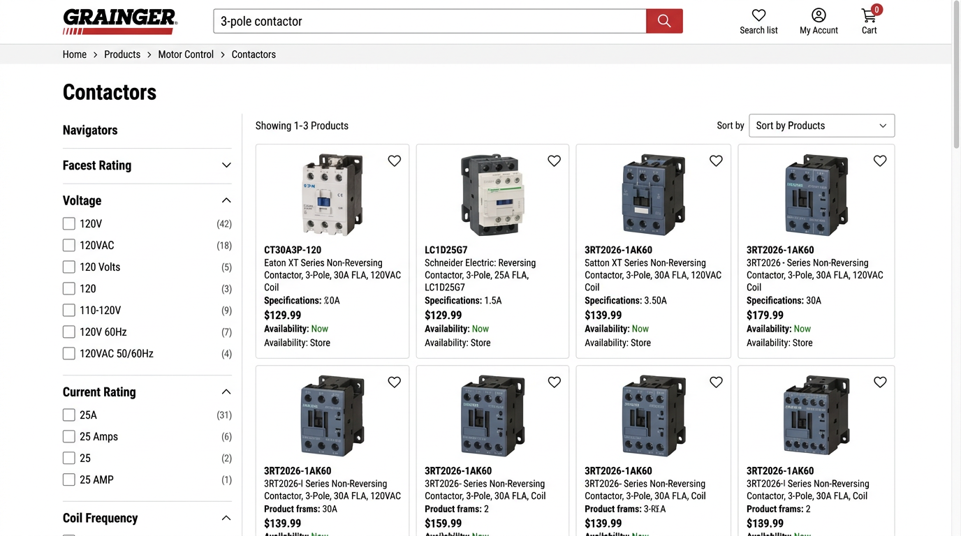
Task: Click the red search magnifier button
Action: (663, 21)
